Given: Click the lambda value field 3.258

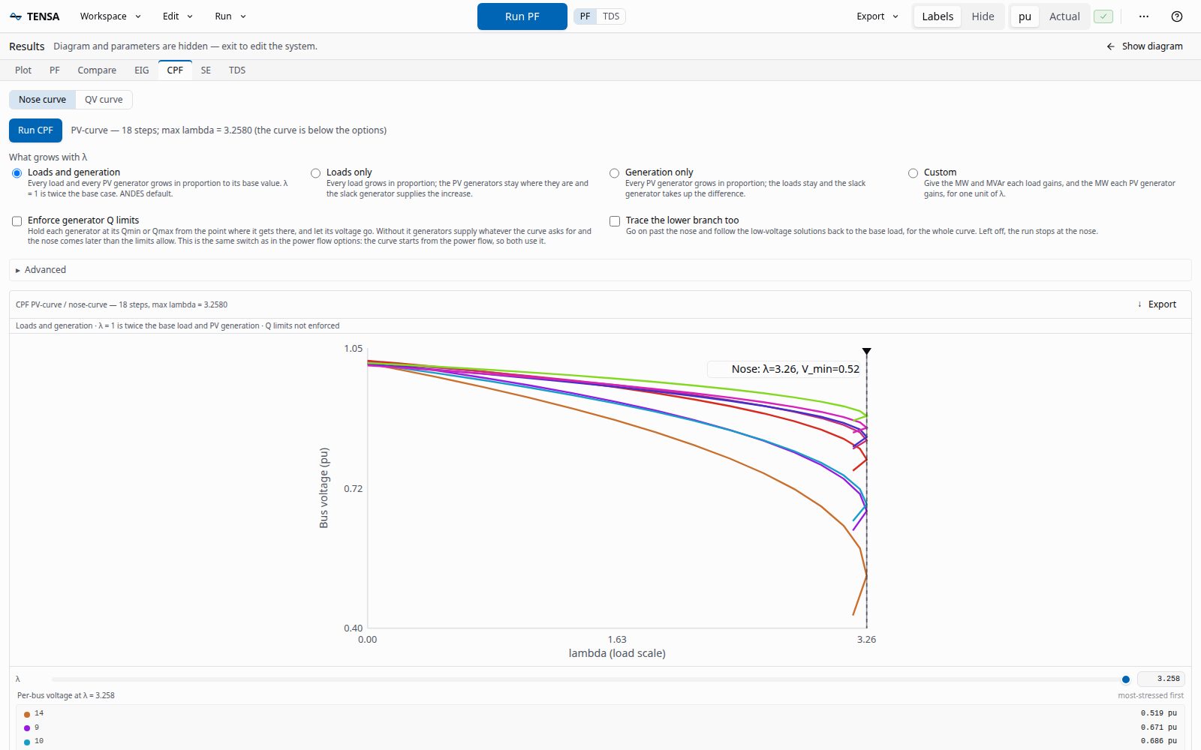Looking at the screenshot, I should [1161, 679].
